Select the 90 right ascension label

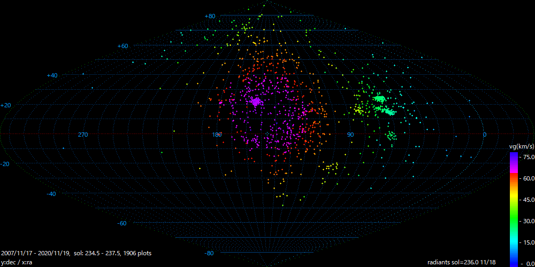350,135
